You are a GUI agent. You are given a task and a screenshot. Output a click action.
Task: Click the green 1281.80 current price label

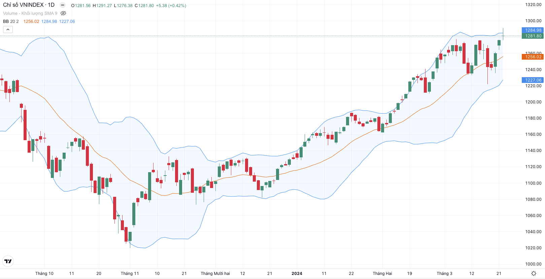pos(533,36)
